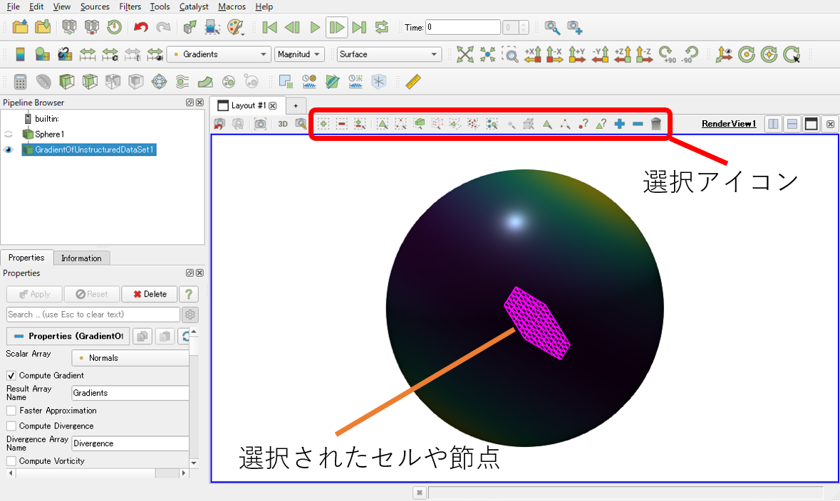Open the Normals scalar array dropdown
The image size is (840, 501).
130,357
